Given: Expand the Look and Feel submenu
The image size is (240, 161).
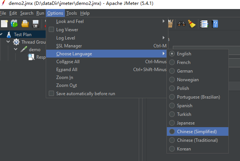Looking at the screenshot, I should (106, 21).
